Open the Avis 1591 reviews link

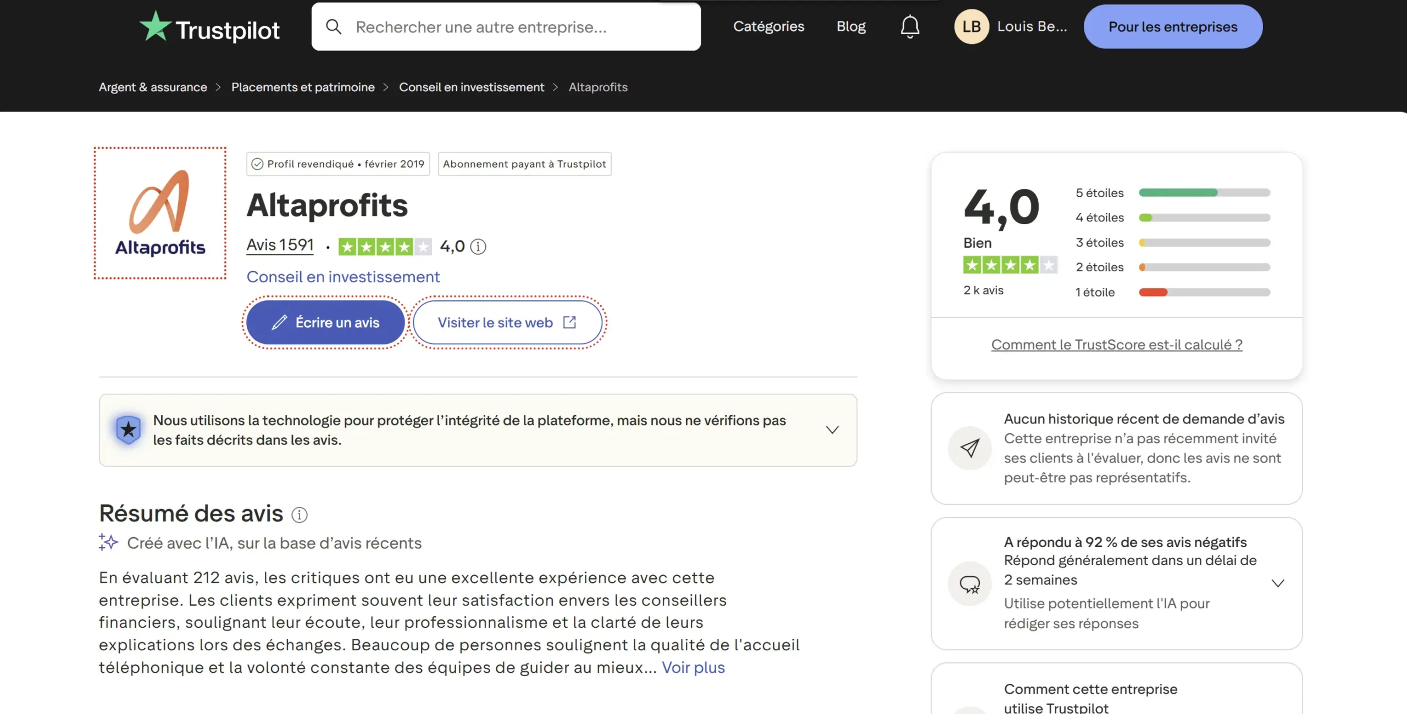tap(280, 246)
